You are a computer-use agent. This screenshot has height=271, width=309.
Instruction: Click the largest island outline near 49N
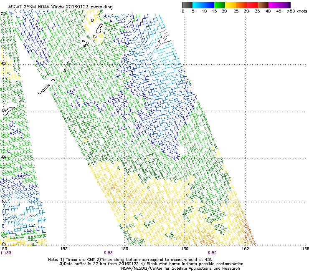coord(99,28)
